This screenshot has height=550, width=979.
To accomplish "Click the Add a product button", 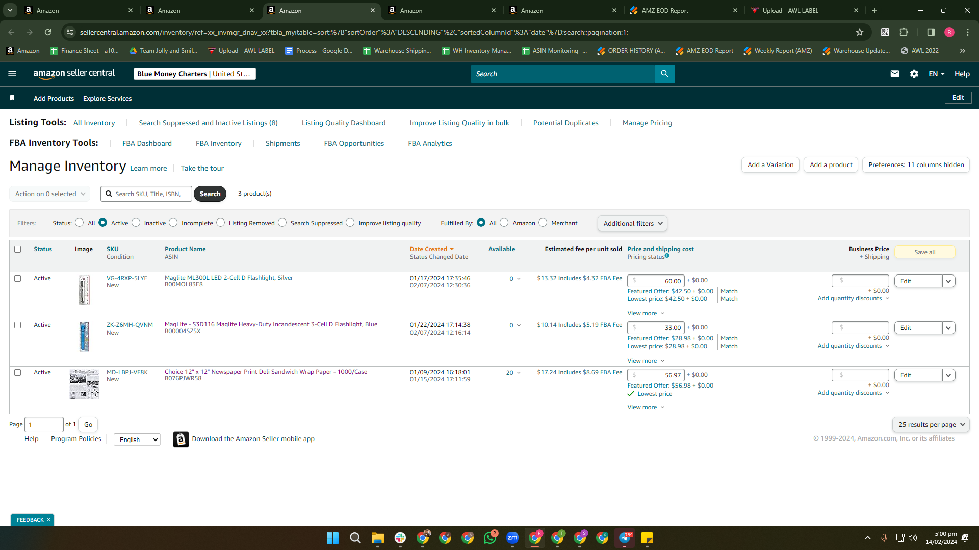I will [x=831, y=164].
